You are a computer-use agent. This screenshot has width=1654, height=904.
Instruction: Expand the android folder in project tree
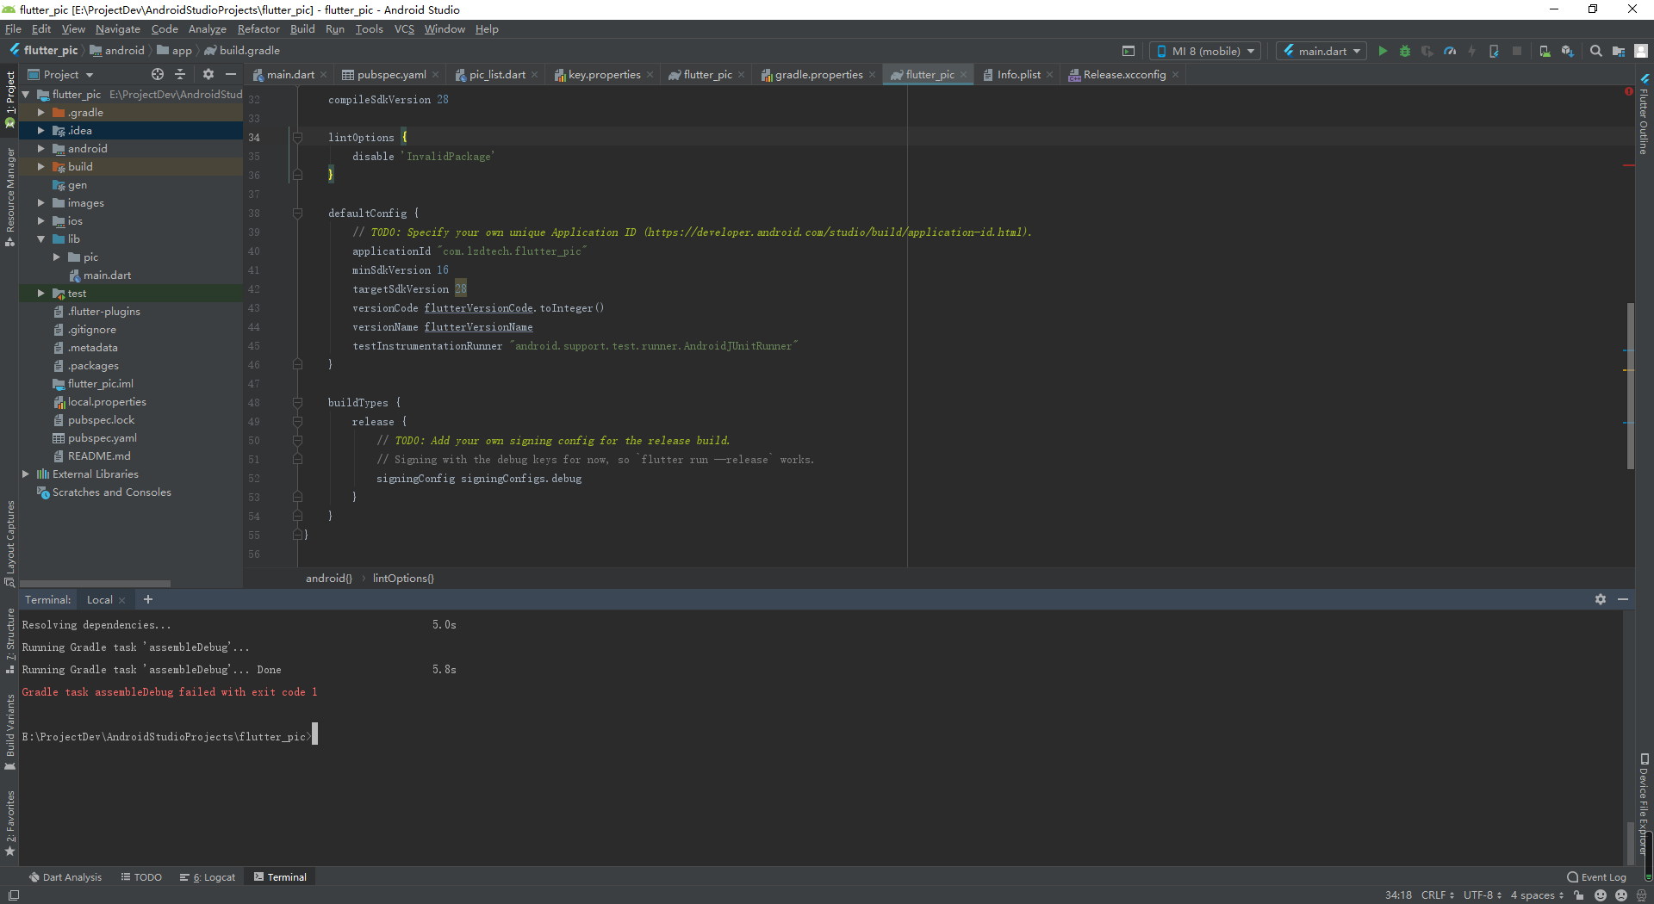coord(40,149)
